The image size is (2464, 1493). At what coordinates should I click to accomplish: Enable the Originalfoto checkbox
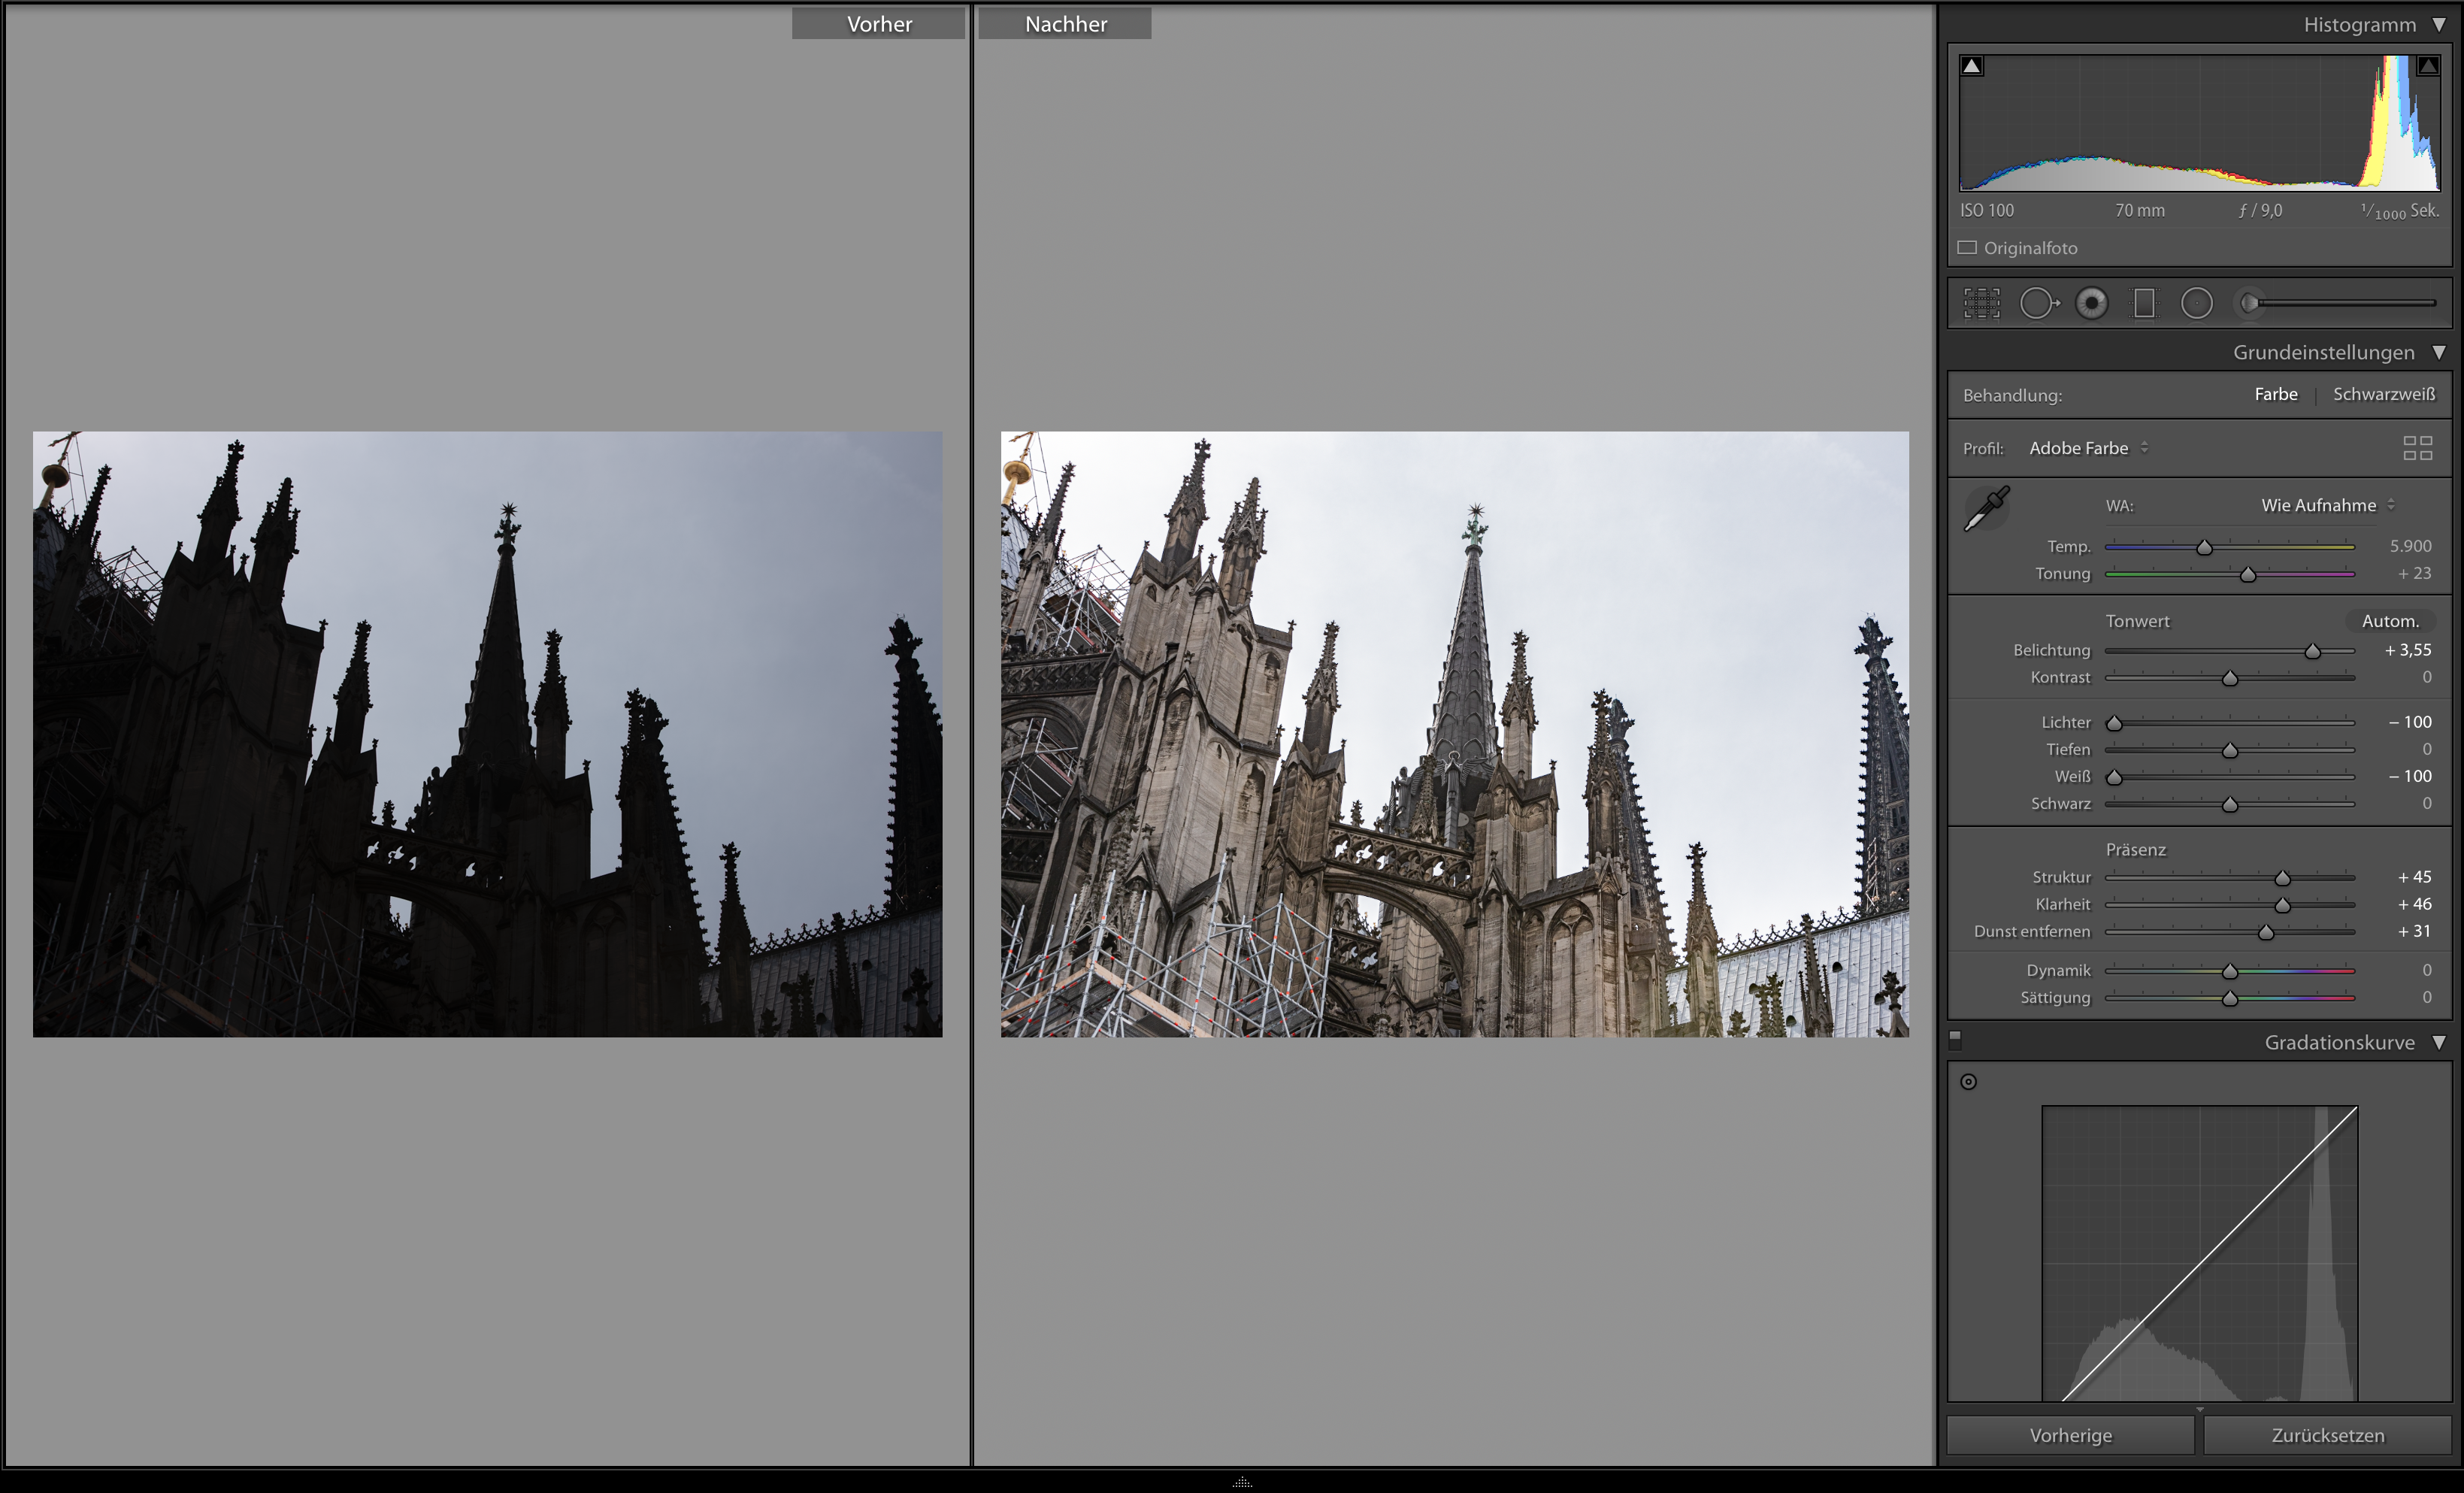click(1967, 247)
